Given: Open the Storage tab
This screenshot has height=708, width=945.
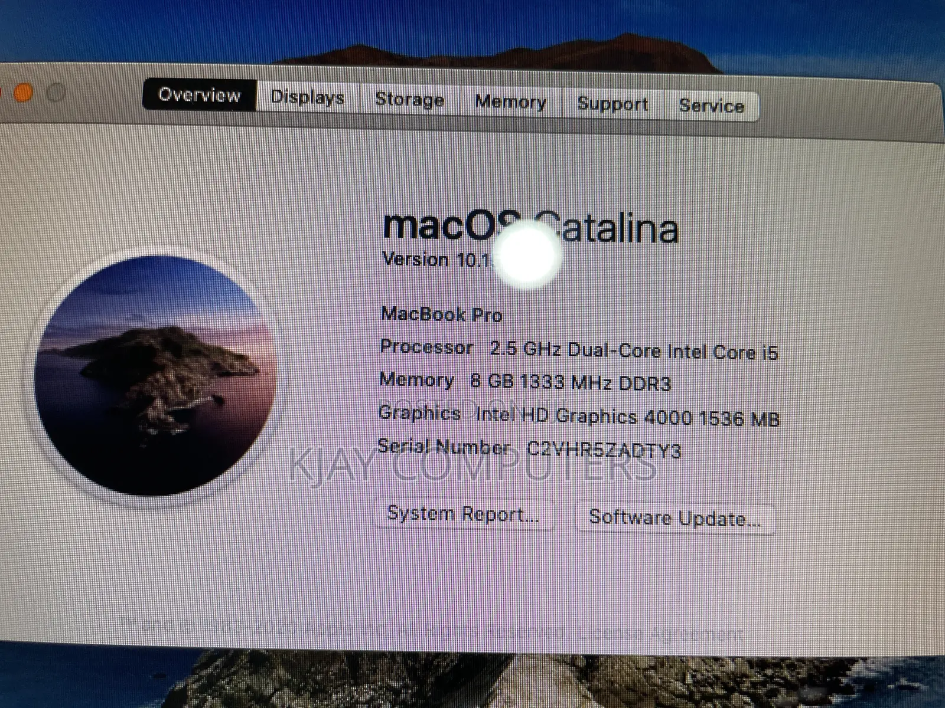Looking at the screenshot, I should [410, 100].
